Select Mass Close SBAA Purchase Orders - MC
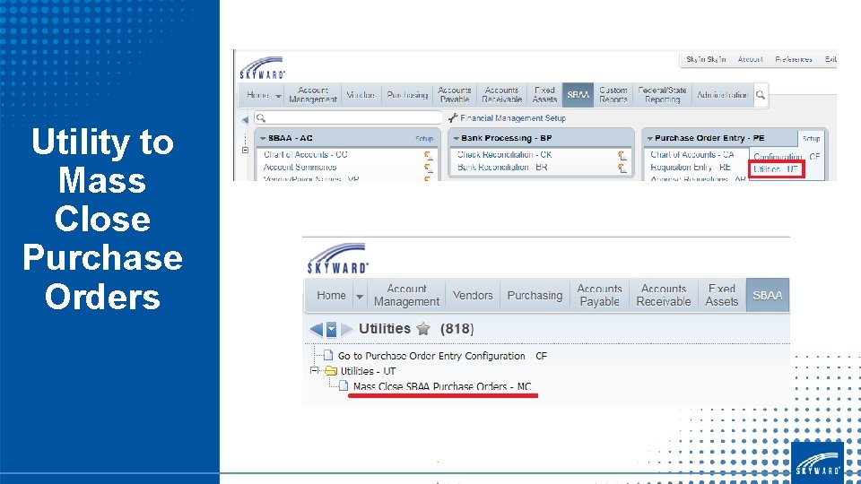 click(x=442, y=386)
